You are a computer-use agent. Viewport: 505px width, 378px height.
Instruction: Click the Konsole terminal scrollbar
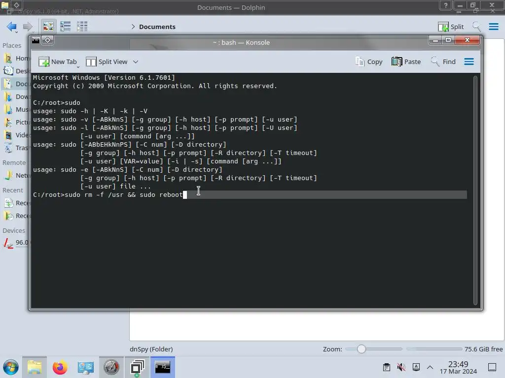475,190
